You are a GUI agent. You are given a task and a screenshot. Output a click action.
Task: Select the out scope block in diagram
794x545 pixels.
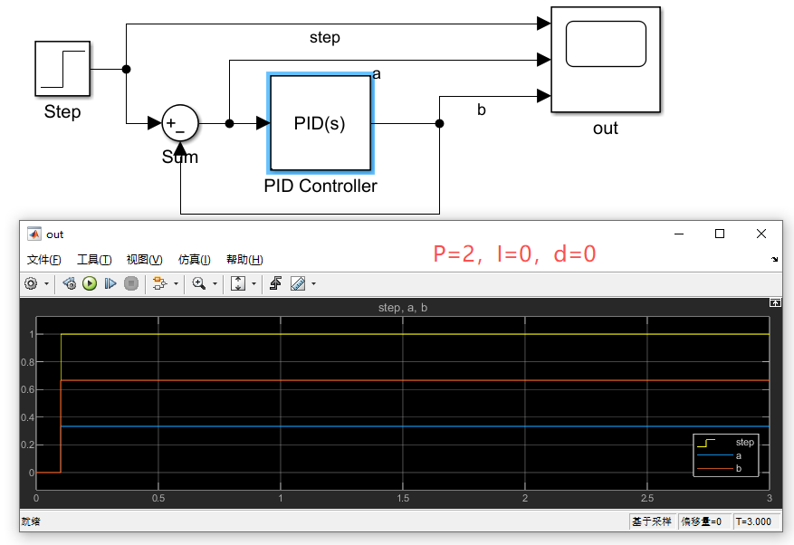click(606, 59)
